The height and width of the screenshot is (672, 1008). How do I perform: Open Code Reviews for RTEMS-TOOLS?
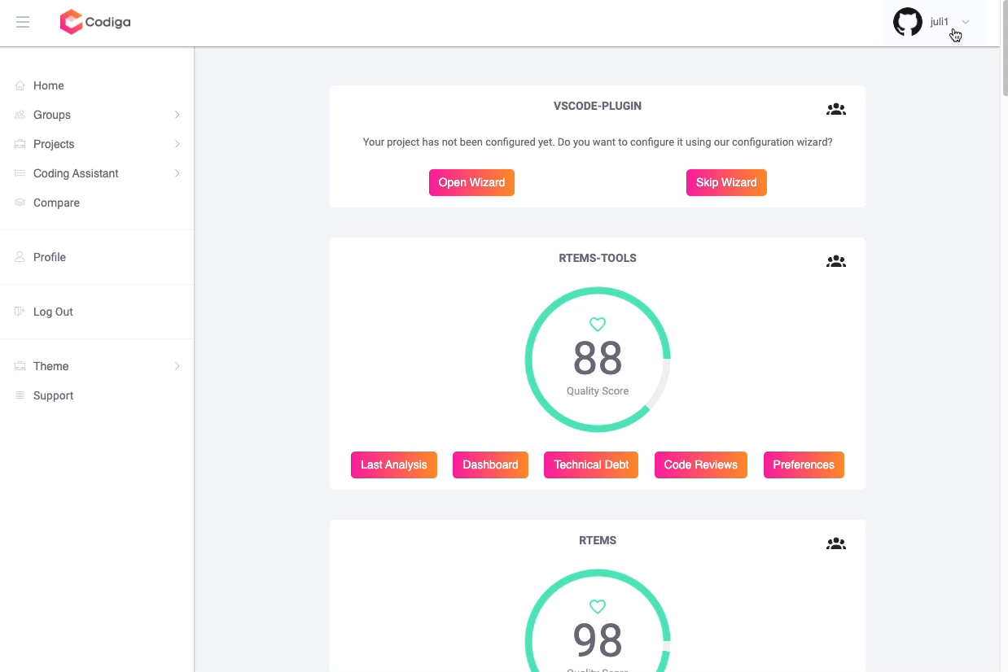701,465
